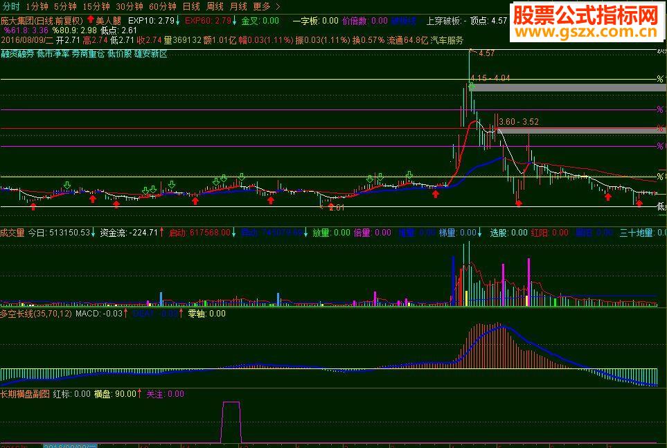667x448 pixels.
Task: Click the 4.57 peak price label
Action: tap(486, 53)
